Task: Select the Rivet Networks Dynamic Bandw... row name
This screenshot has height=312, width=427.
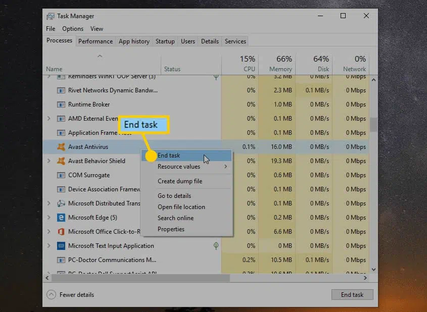Action: pyautogui.click(x=113, y=90)
